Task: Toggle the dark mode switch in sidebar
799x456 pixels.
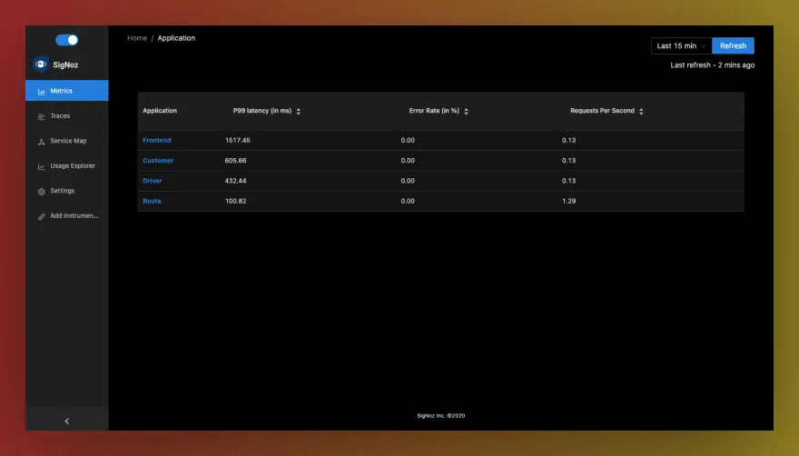Action: pyautogui.click(x=67, y=40)
